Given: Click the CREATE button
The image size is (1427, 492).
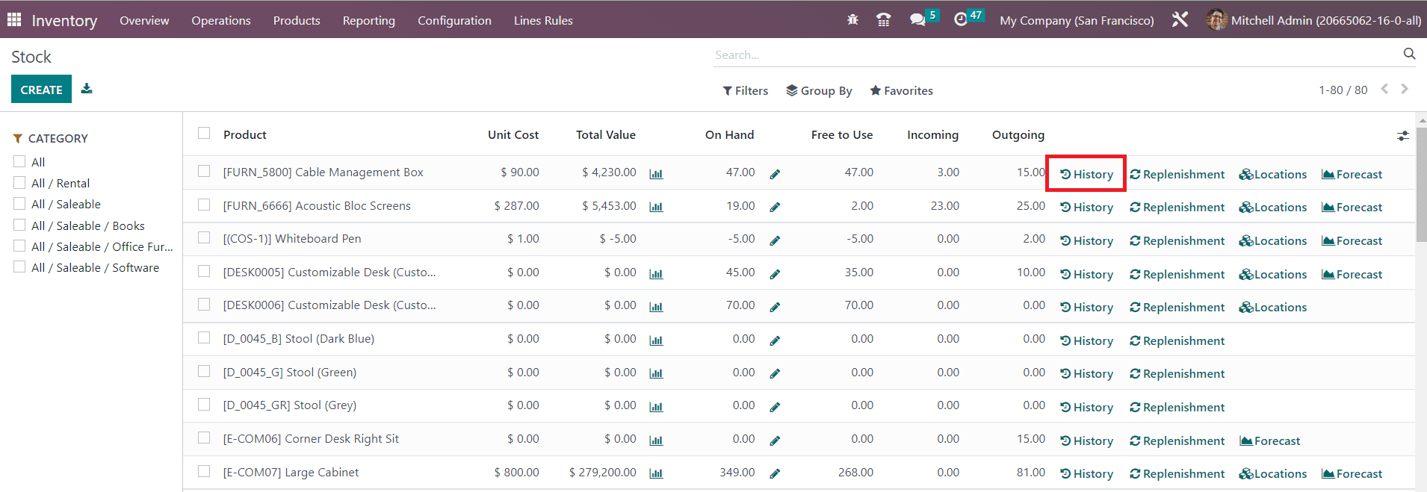Looking at the screenshot, I should click(x=41, y=90).
